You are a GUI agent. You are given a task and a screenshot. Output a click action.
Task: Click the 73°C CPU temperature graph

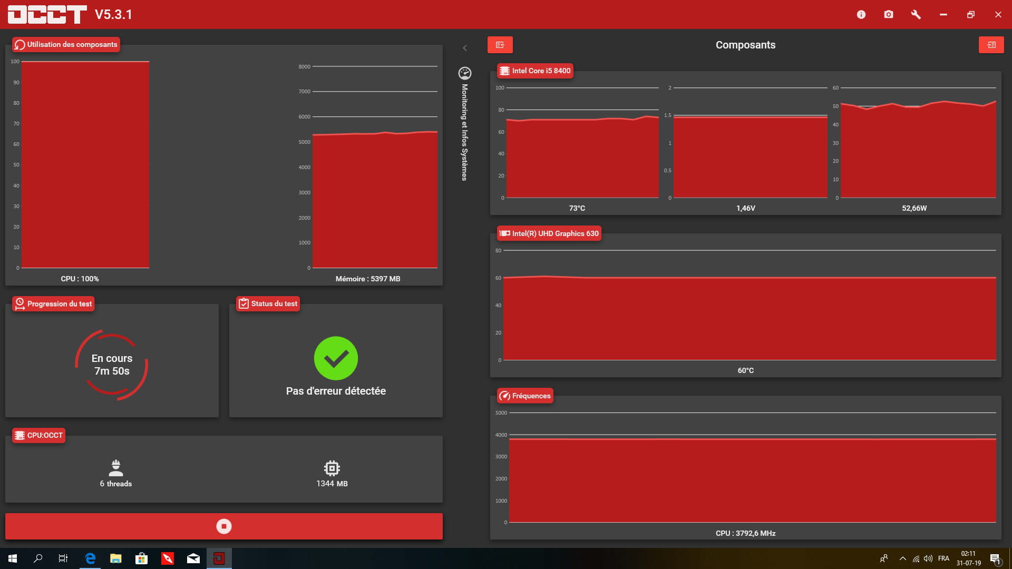pos(582,143)
